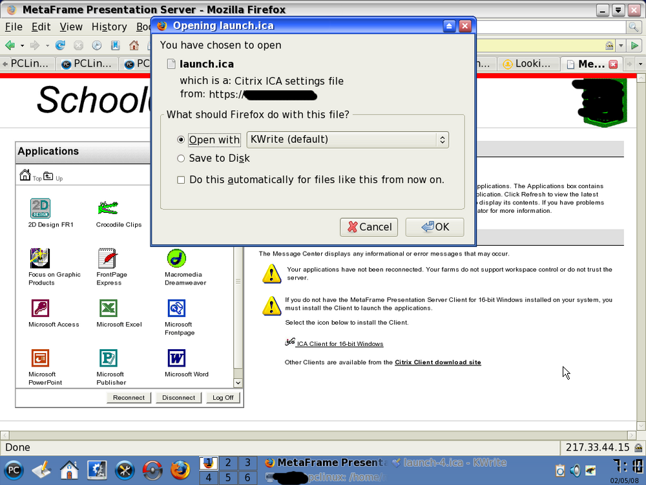The height and width of the screenshot is (485, 646).
Task: Click the search magnifier icon in Firefox
Action: pos(633,27)
